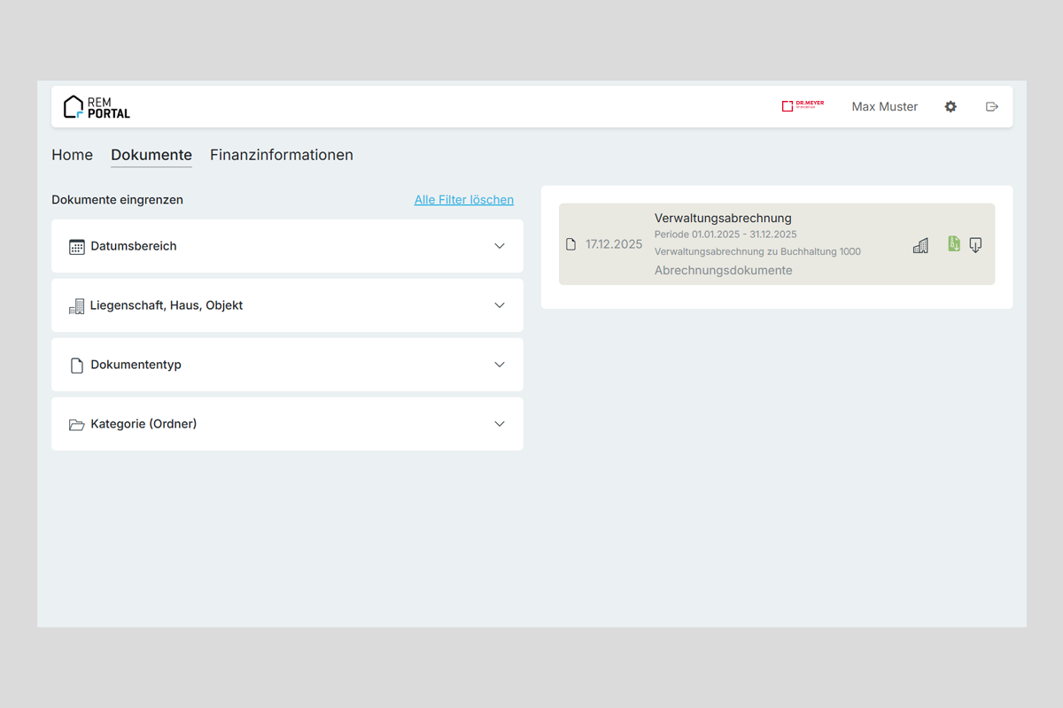Switch to the Finanzinformationen tab
Viewport: 1063px width, 708px height.
click(282, 155)
